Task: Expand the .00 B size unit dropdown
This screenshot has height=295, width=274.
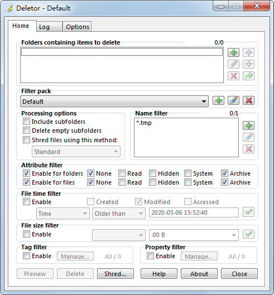Action: coord(194,235)
